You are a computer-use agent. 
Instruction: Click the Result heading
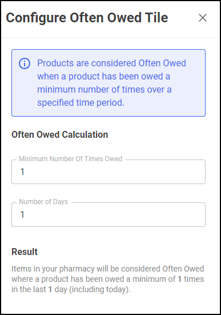(x=25, y=252)
